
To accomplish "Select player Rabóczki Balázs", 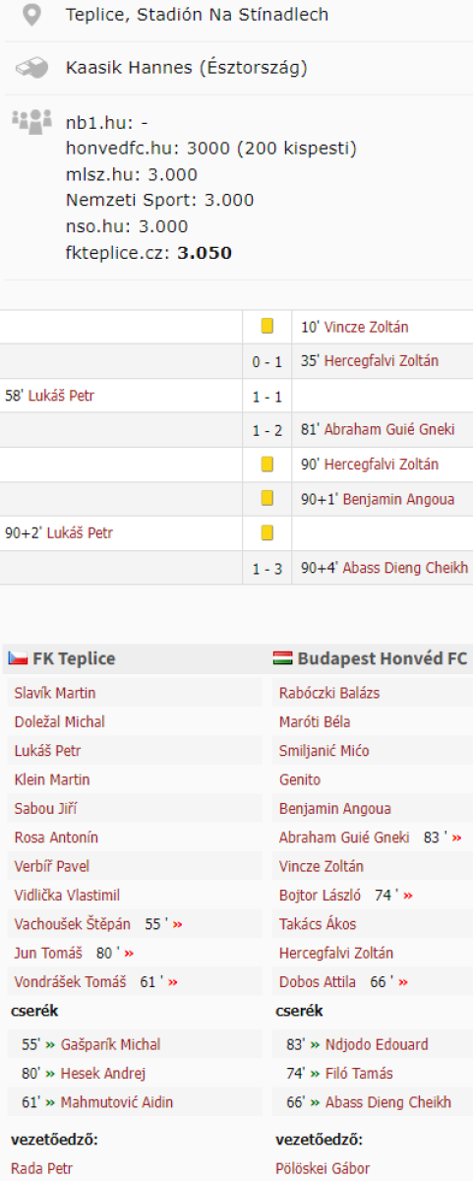I will [x=329, y=693].
